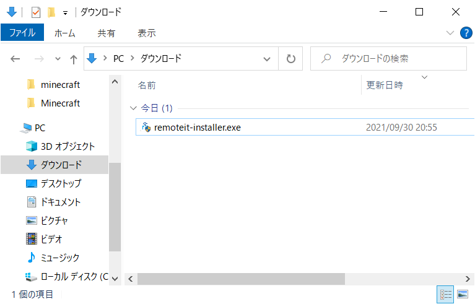Click the ピクチャ landscape icon
The image size is (475, 304).
32,220
